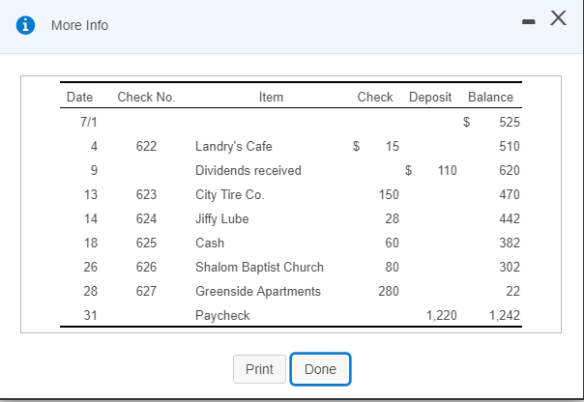Click the Done button
Viewport: 584px width, 402px height.
tap(320, 369)
